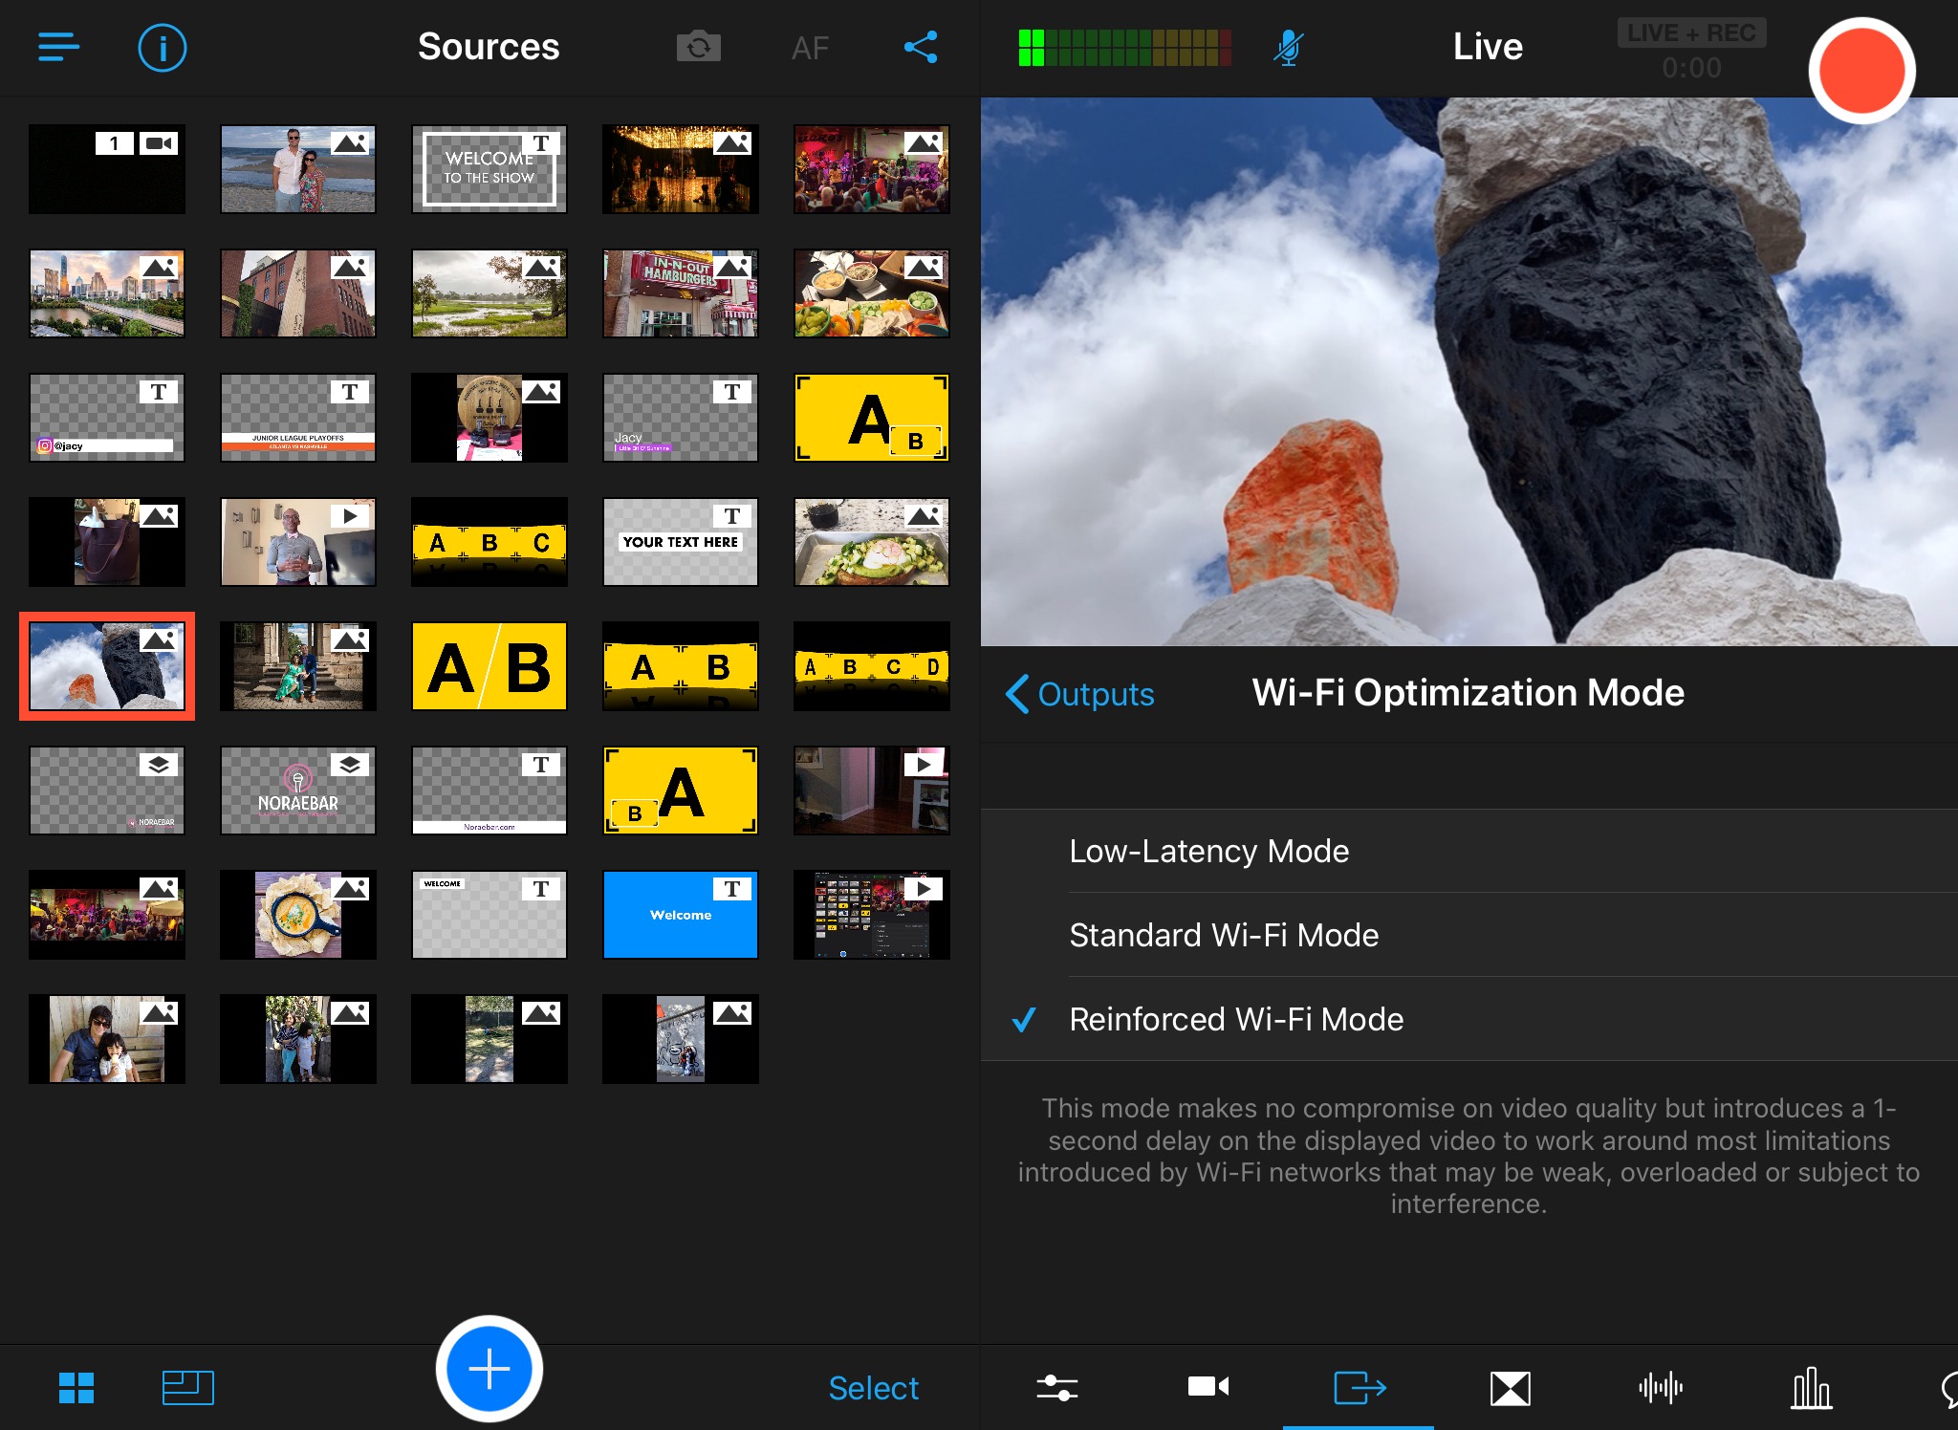Select Standard Wi-Fi Mode
Viewport: 1958px width, 1430px height.
(1468, 935)
